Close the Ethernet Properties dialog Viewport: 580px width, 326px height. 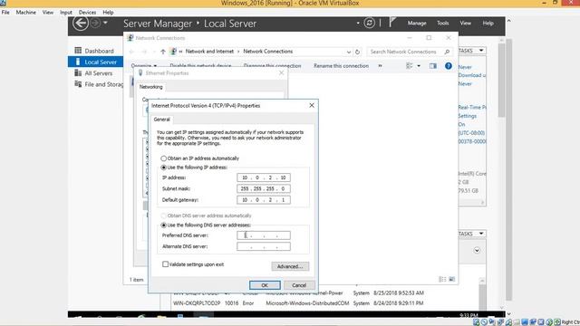point(282,72)
